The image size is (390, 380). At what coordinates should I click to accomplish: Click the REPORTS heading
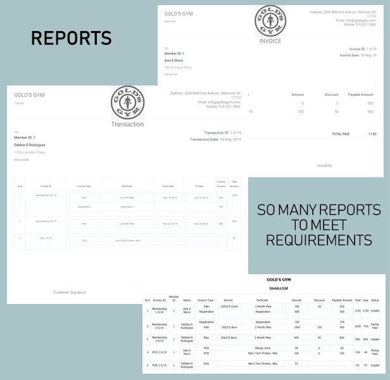[72, 38]
